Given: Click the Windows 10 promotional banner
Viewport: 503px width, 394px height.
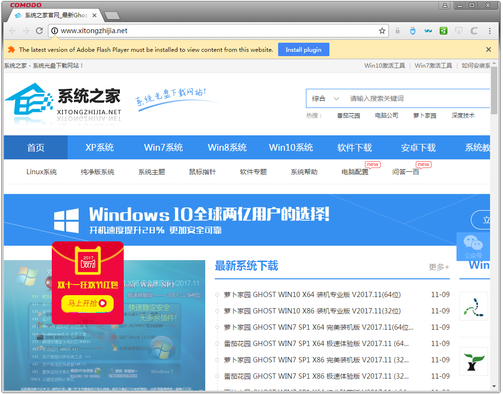Looking at the screenshot, I should pyautogui.click(x=246, y=220).
